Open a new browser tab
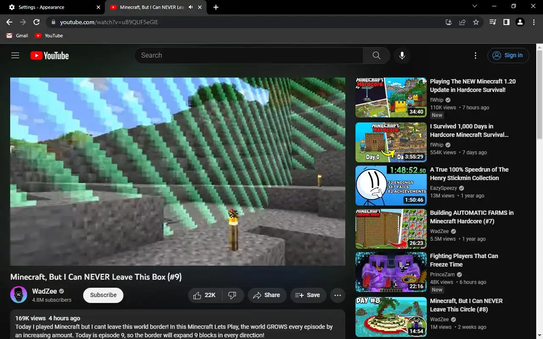Image resolution: width=543 pixels, height=339 pixels. pyautogui.click(x=216, y=7)
